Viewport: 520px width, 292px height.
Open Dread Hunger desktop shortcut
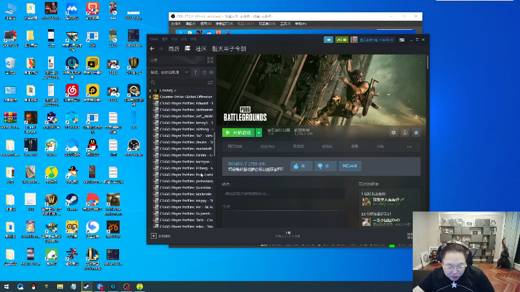click(31, 122)
